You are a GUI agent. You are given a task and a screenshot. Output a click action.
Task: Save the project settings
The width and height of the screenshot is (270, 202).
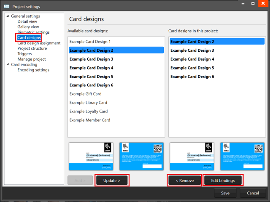pos(225,193)
